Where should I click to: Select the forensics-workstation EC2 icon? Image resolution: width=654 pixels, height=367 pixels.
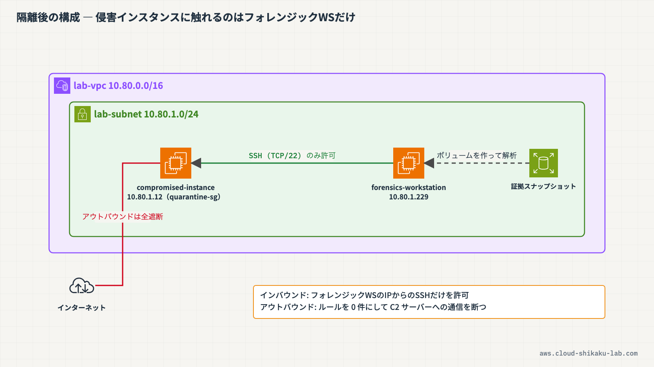(409, 163)
